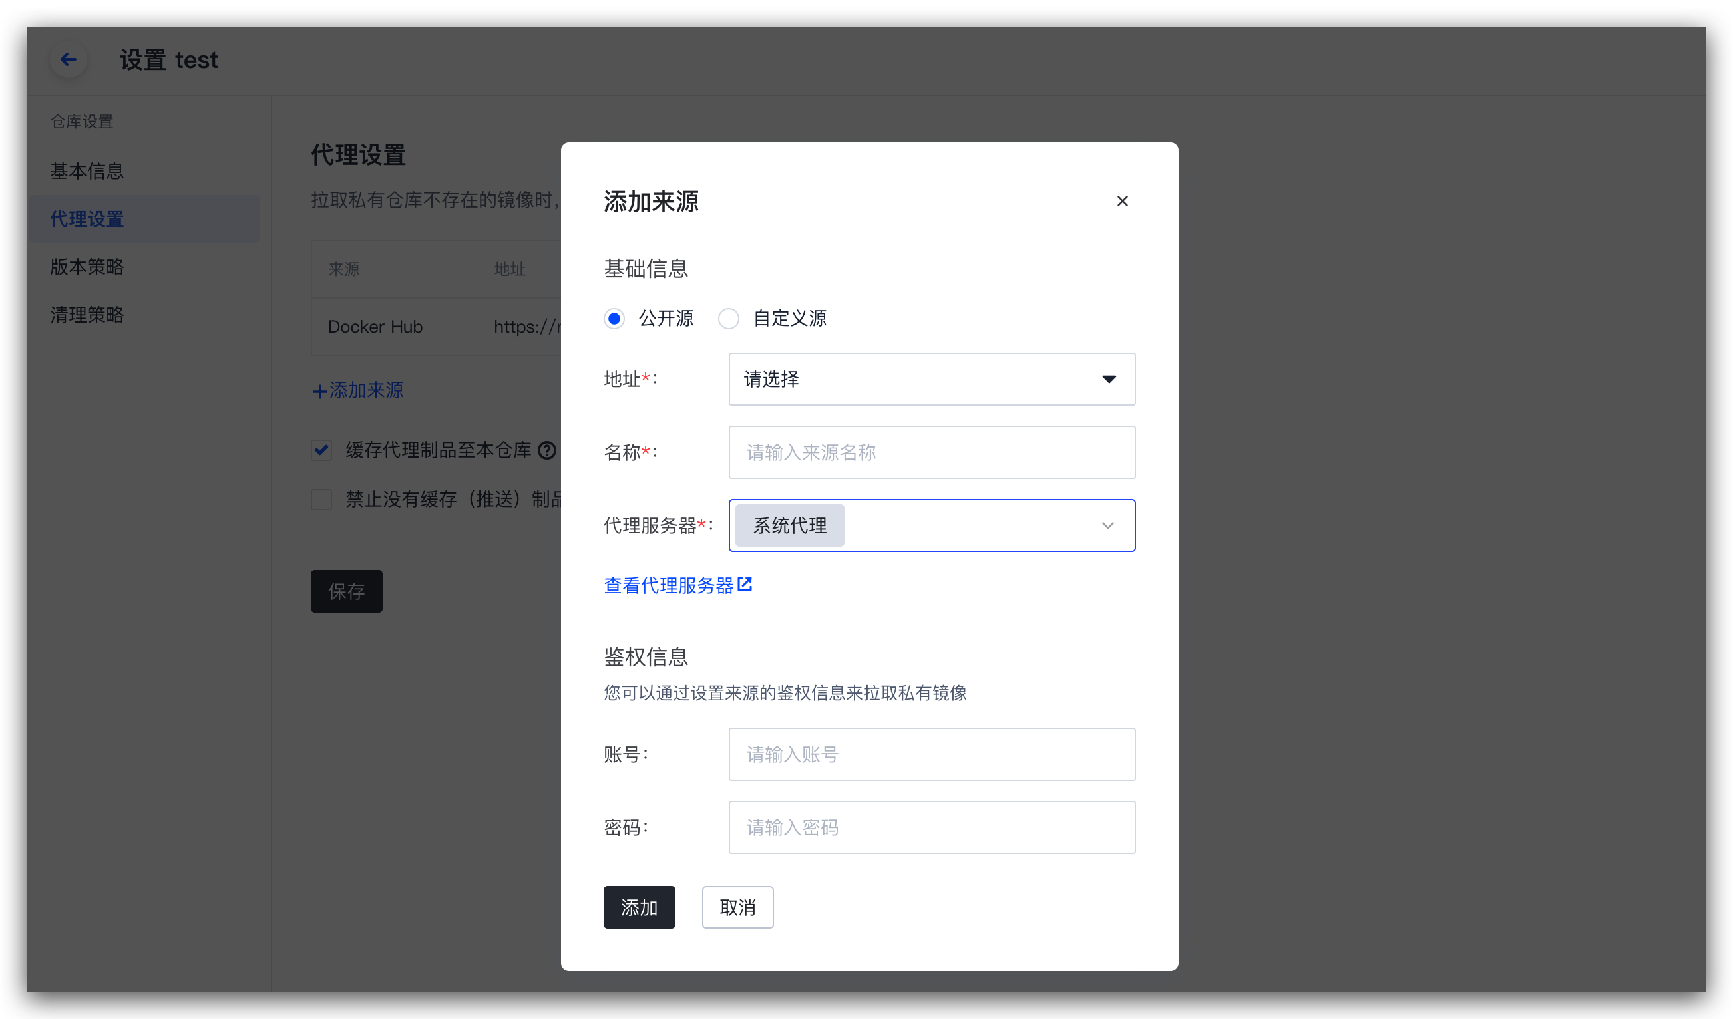Open the 查看代理服务器 link
This screenshot has width=1733, height=1019.
point(668,585)
